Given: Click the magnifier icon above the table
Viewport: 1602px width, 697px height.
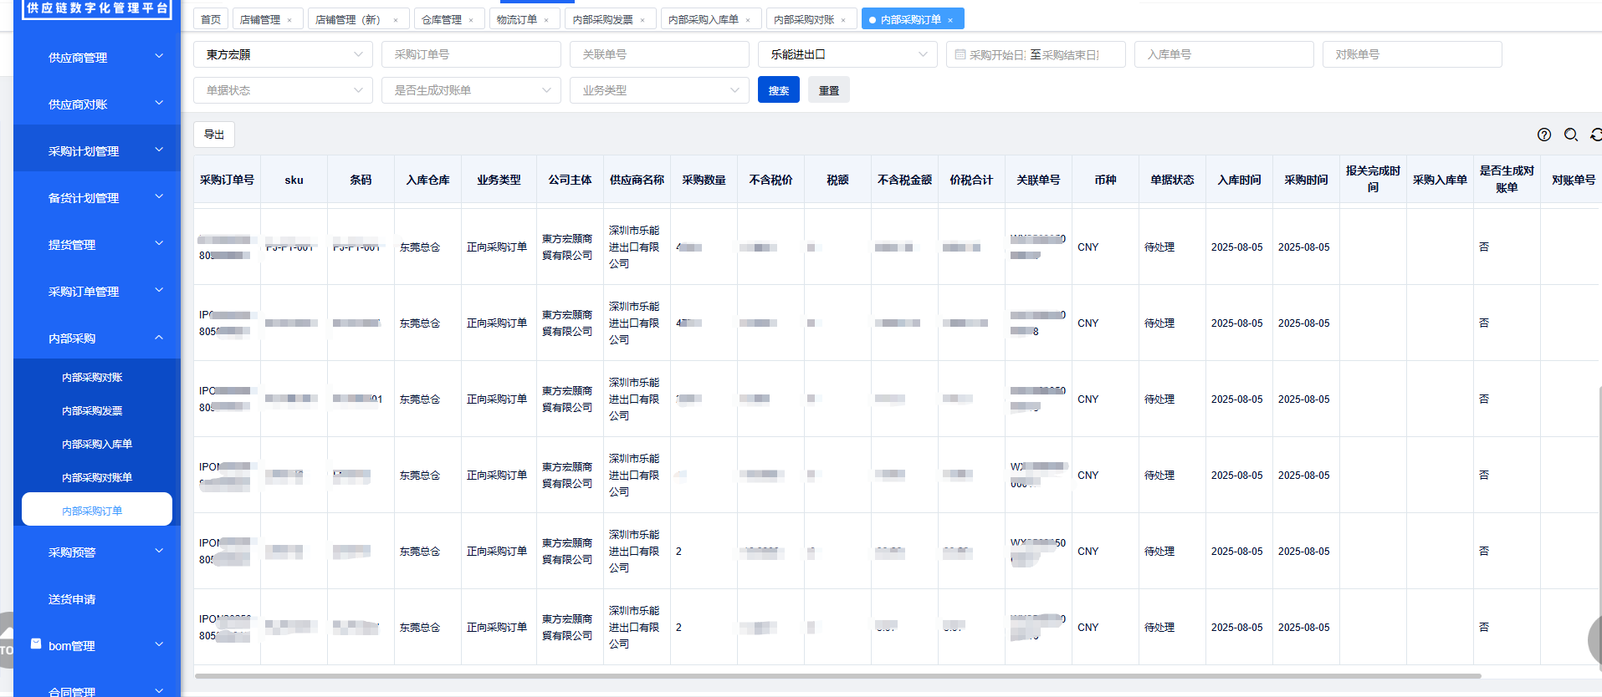Looking at the screenshot, I should coord(1571,135).
